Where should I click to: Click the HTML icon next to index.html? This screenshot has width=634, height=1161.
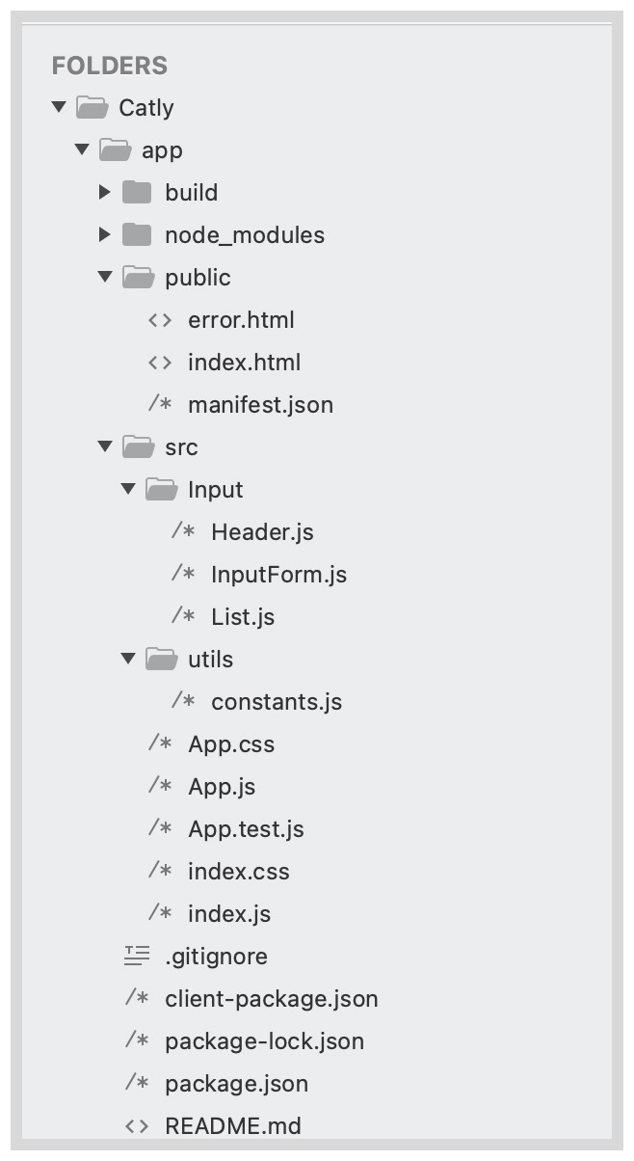(160, 362)
